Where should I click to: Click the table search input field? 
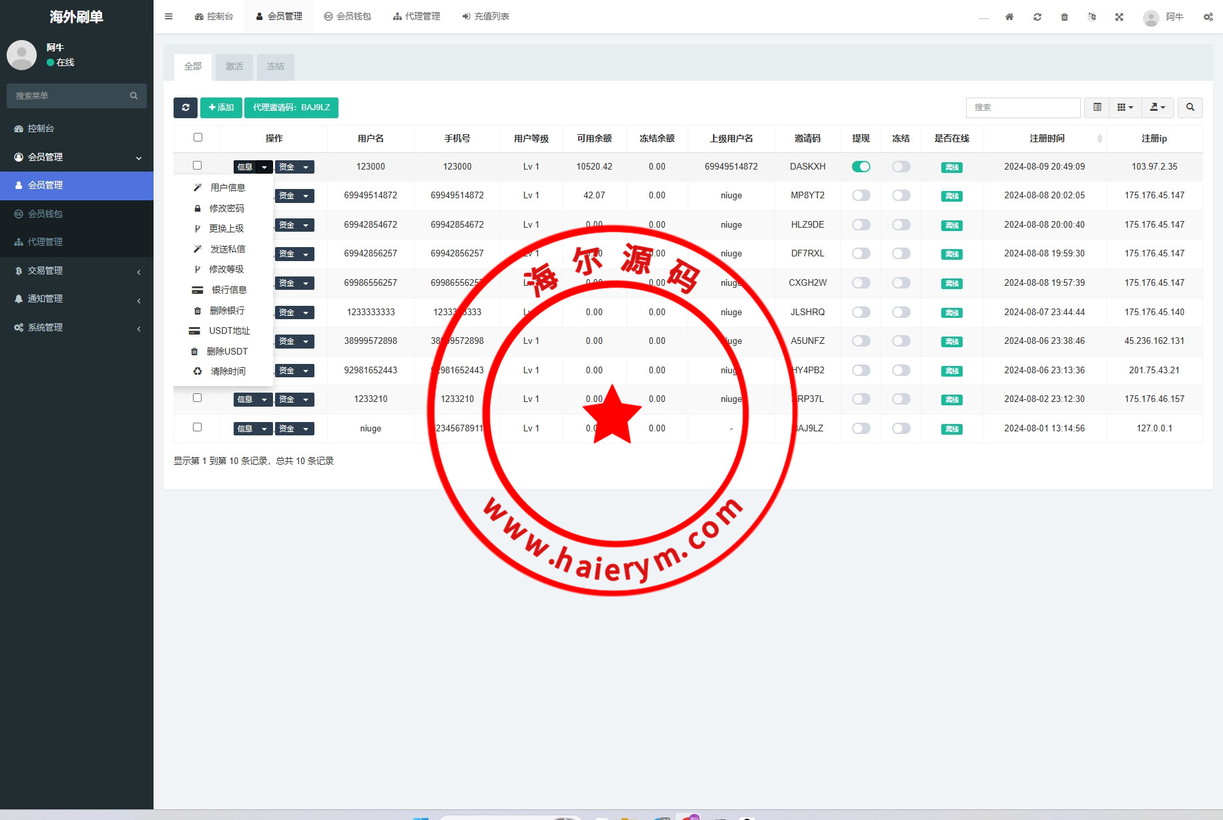point(1022,108)
